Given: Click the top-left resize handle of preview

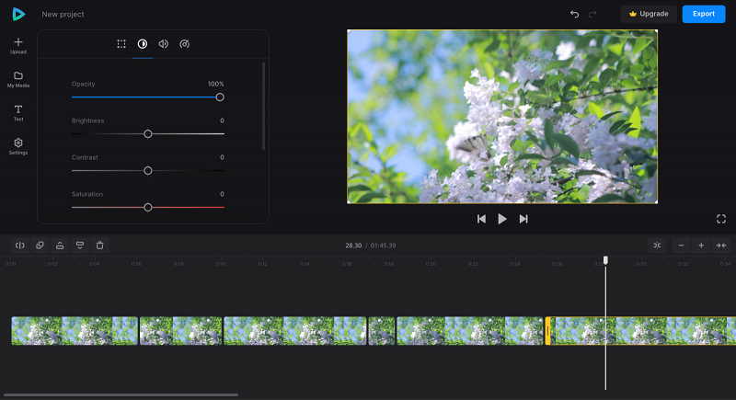Looking at the screenshot, I should (x=349, y=31).
